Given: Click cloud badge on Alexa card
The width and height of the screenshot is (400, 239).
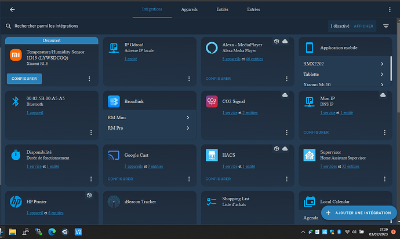Looking at the screenshot, I should (x=285, y=41).
